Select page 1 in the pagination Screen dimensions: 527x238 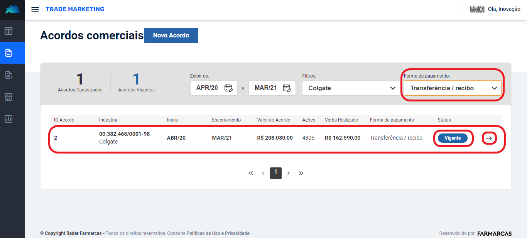[275, 173]
